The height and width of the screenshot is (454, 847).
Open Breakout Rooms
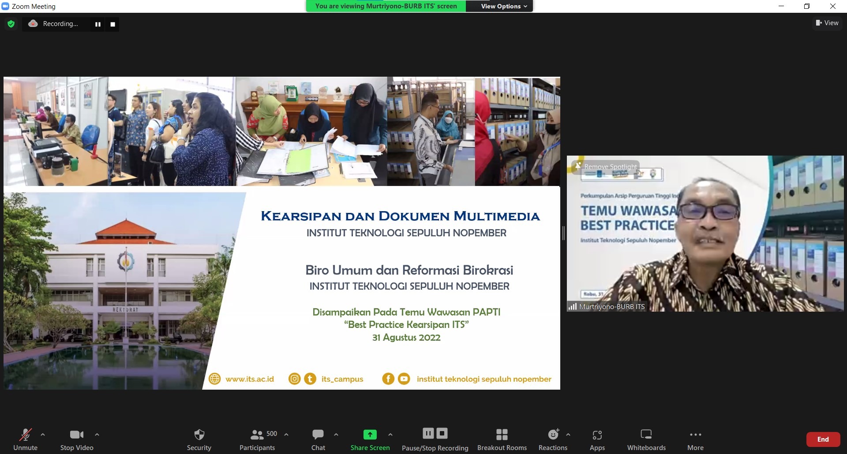502,439
